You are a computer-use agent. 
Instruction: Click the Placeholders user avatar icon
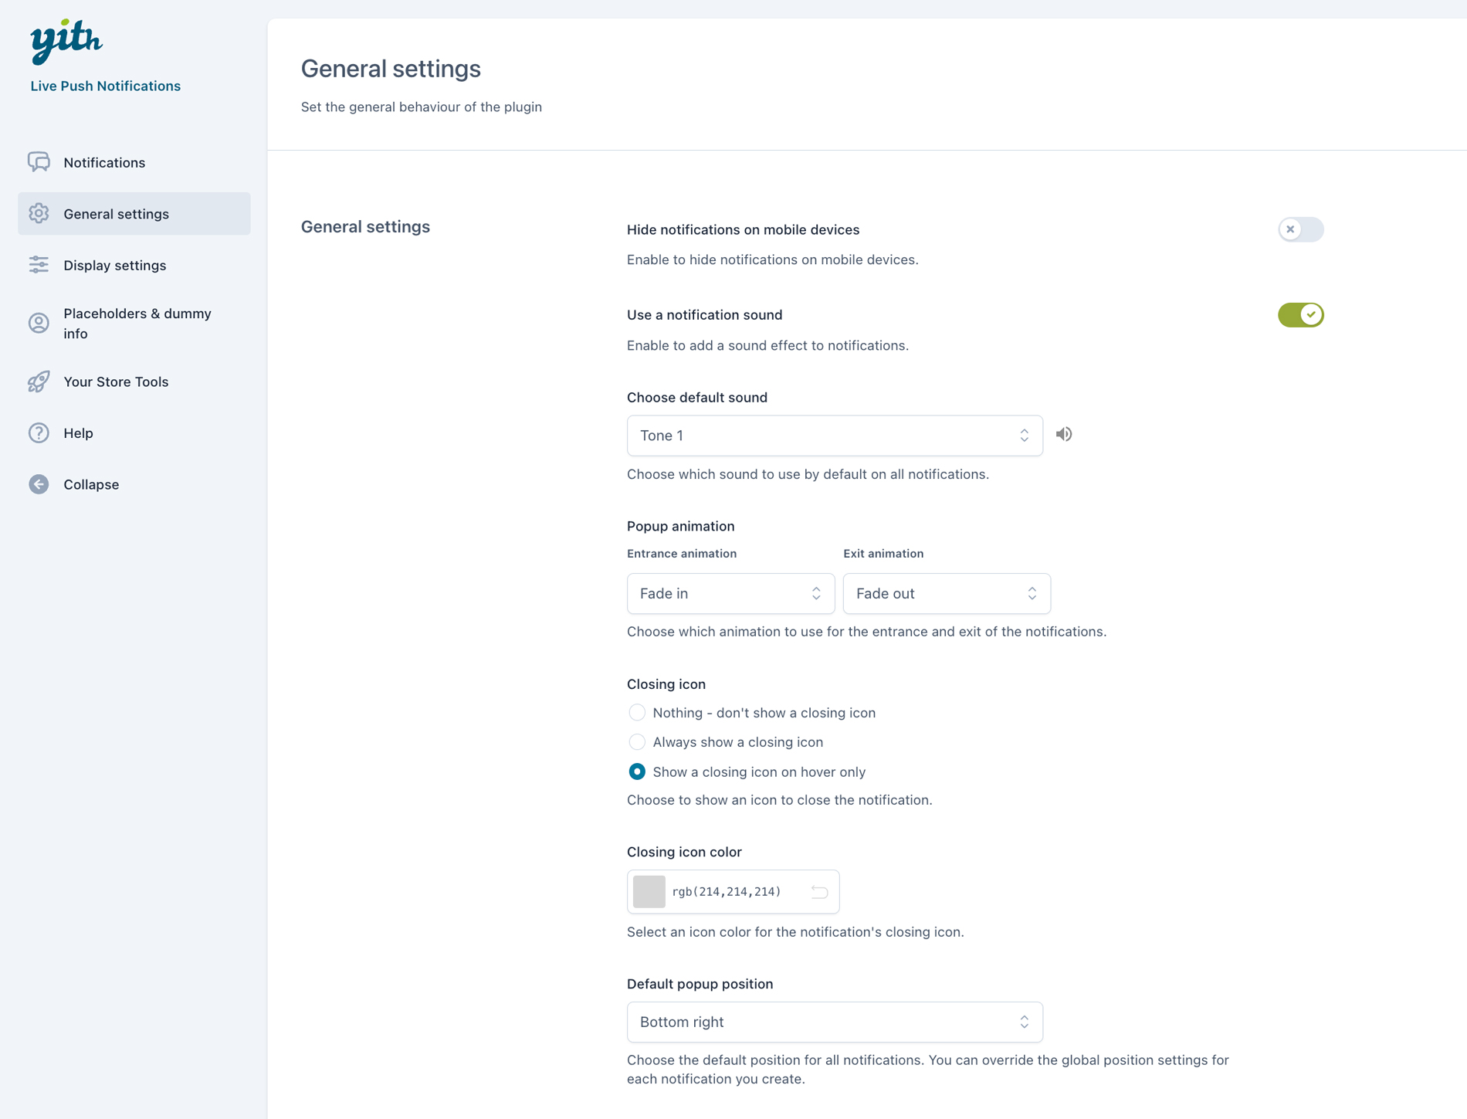coord(39,323)
